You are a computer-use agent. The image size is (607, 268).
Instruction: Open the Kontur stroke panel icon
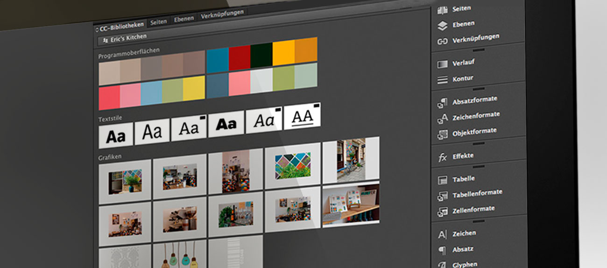click(443, 80)
